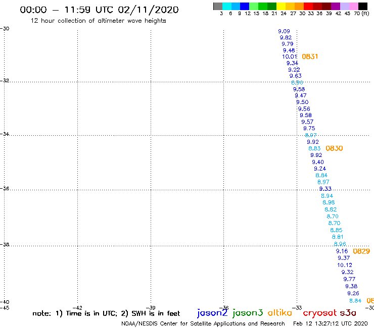Select the latitude axis label -34
The width and height of the screenshot is (374, 328).
[x=5, y=134]
